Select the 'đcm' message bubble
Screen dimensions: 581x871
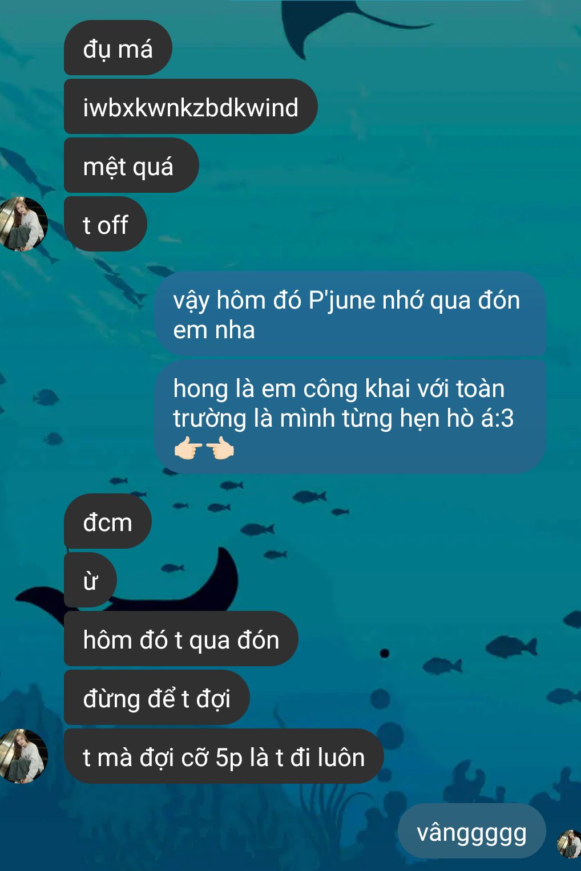[108, 521]
